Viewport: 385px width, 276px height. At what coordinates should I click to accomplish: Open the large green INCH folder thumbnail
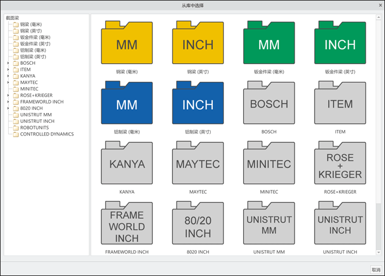pos(340,43)
